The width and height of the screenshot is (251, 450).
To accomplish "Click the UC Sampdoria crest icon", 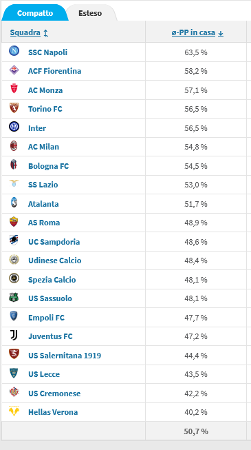I will coord(14,241).
